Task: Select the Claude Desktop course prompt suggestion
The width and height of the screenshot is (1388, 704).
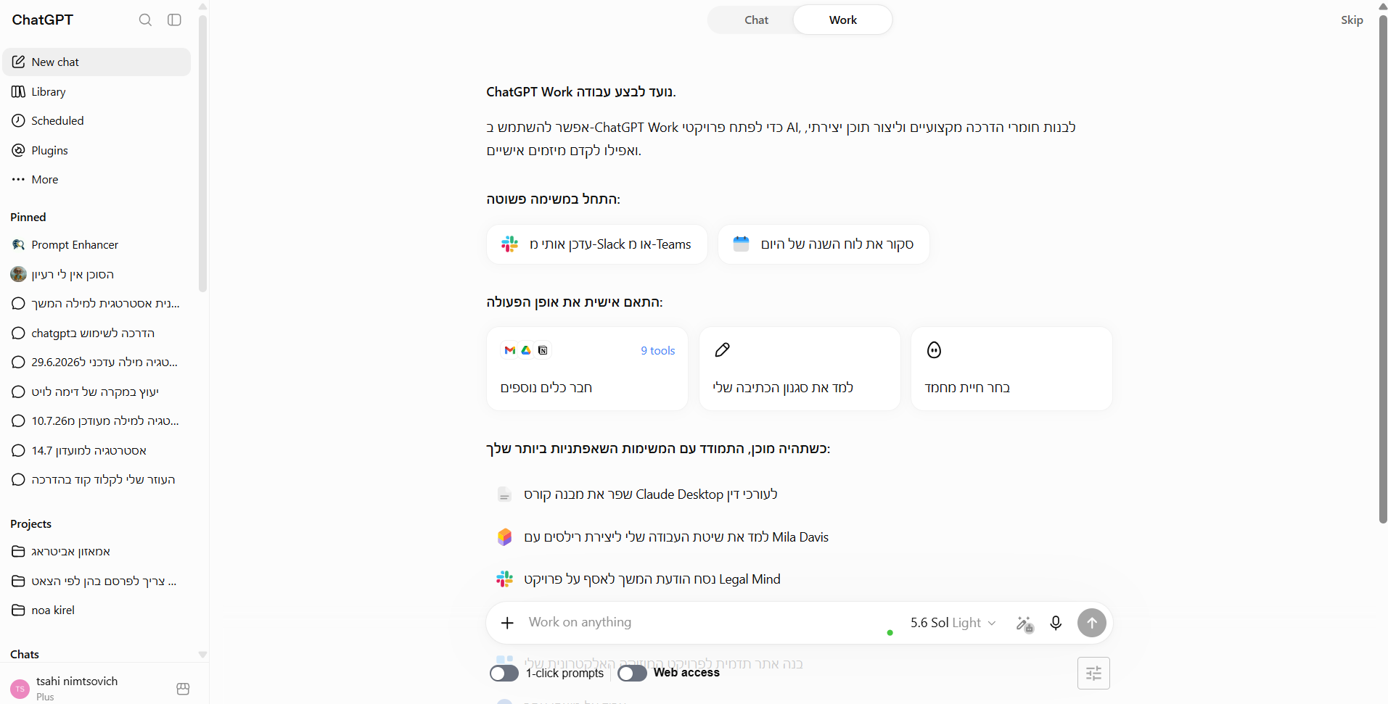Action: 651,494
